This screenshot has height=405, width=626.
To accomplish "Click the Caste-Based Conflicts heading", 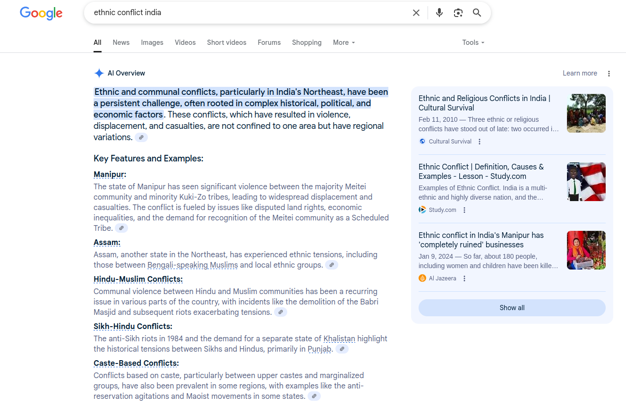I will pos(136,363).
